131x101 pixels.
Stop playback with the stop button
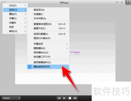pyautogui.click(x=70, y=98)
